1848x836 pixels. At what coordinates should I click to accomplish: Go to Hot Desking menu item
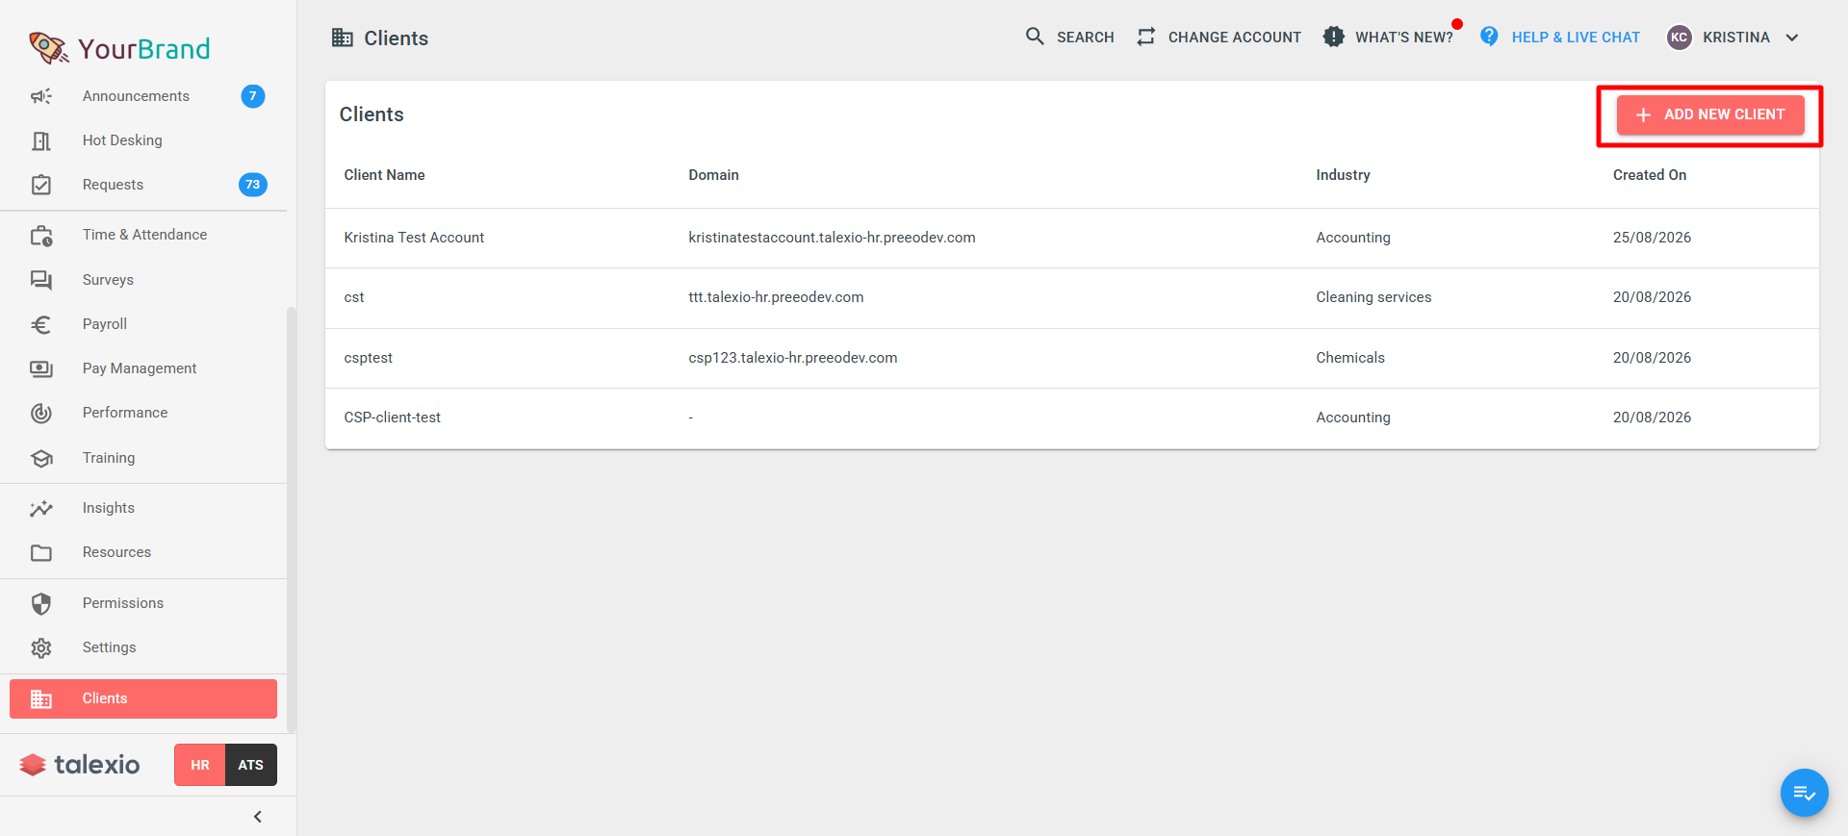[143, 140]
